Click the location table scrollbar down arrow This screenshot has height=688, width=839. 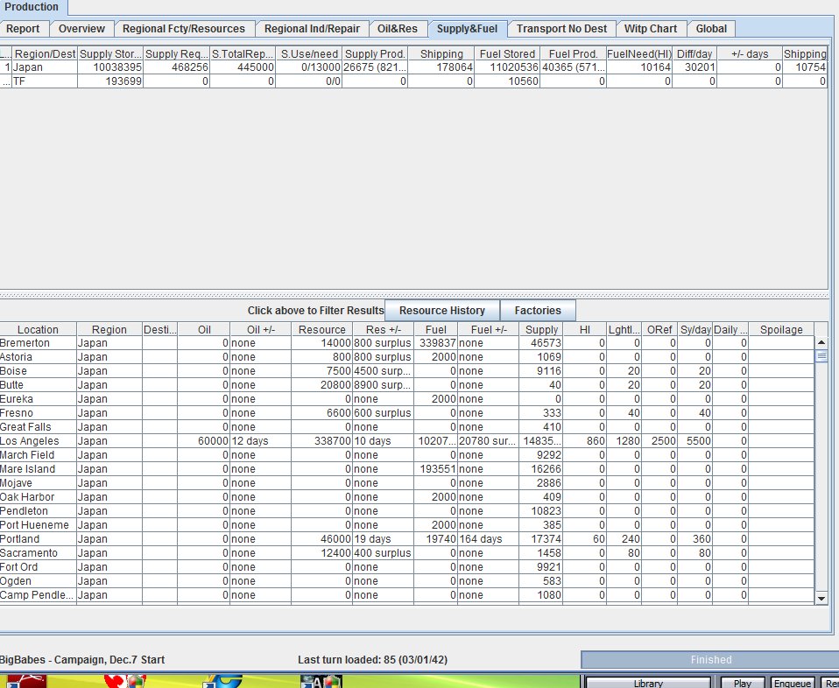pyautogui.click(x=821, y=598)
